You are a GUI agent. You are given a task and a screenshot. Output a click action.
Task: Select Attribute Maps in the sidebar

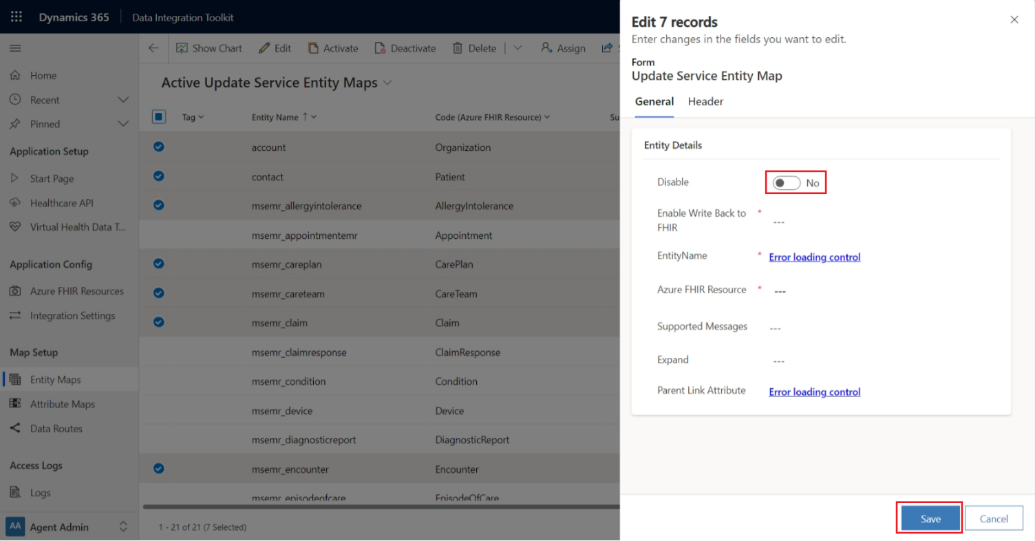(x=63, y=404)
